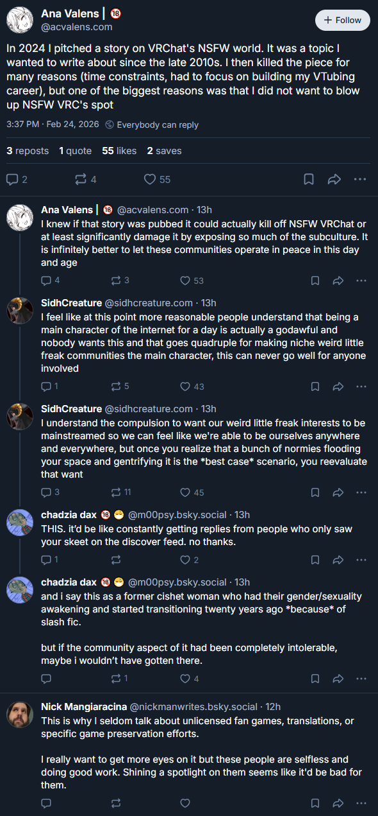Viewport: 378px width, 816px height.
Task: Open the 1 quote list
Action: pyautogui.click(x=75, y=151)
